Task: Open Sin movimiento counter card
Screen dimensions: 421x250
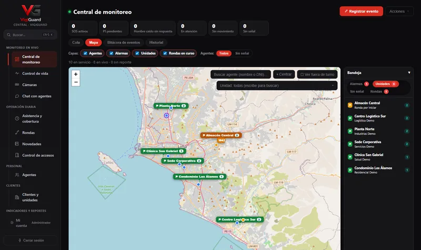Action: pos(223,28)
